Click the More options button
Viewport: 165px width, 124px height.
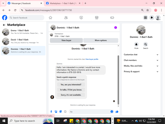pos(101,40)
